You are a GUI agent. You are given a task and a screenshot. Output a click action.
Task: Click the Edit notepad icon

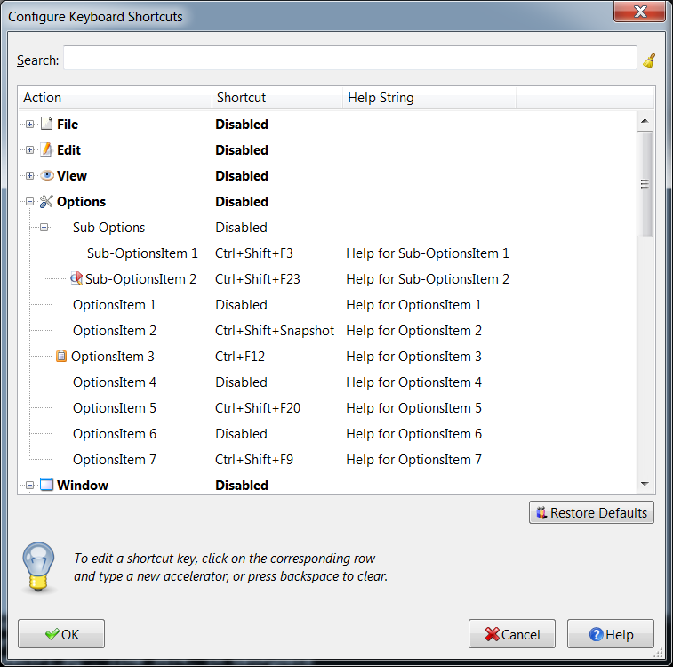47,150
